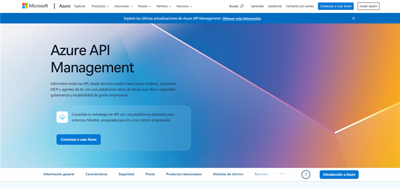
Task: Go to Precio tab
Action: click(x=150, y=174)
